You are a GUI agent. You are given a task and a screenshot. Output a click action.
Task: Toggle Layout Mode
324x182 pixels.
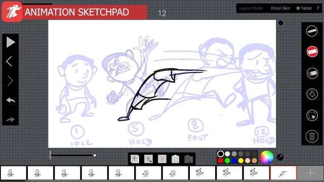click(251, 8)
